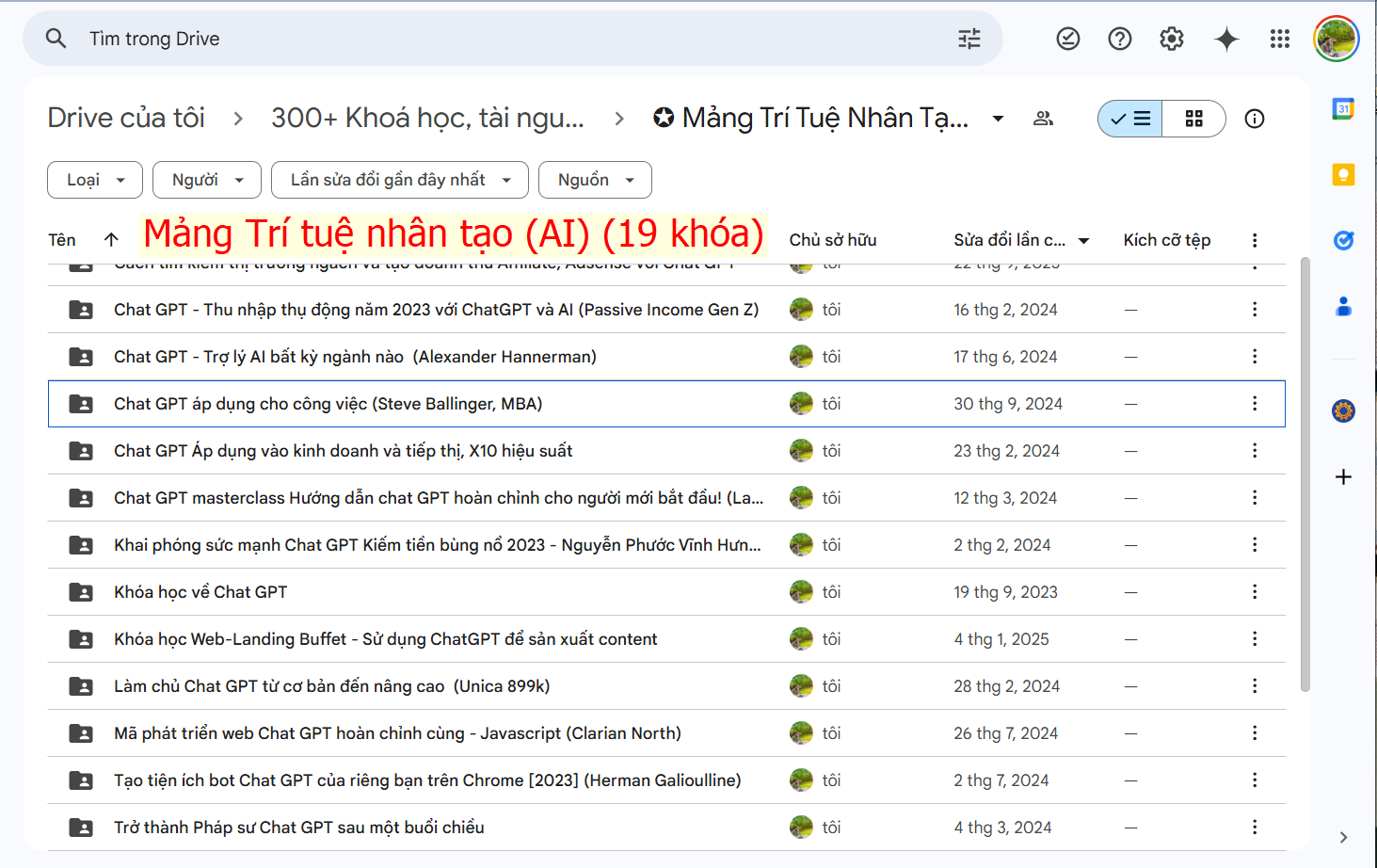The image size is (1377, 868).
Task: Open more options for Chat GPT áp dụng cho công việc
Action: coord(1254,404)
